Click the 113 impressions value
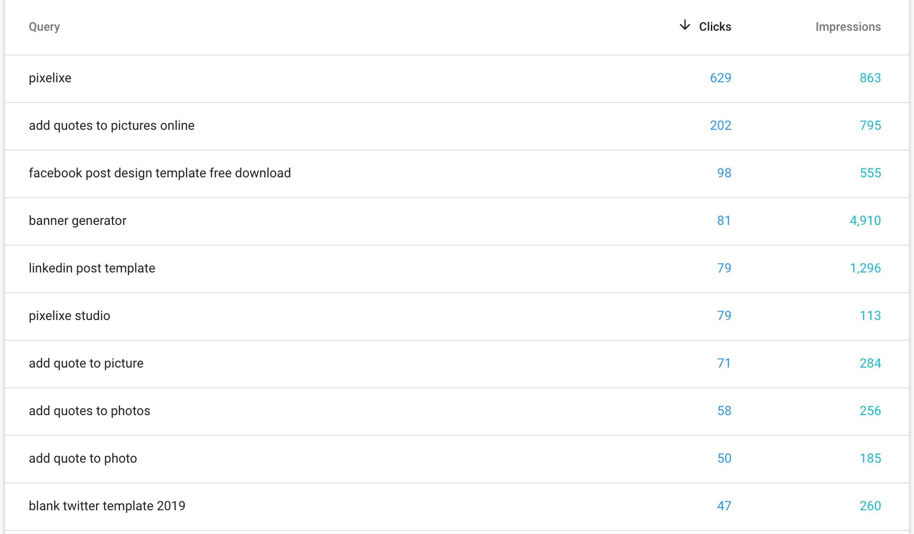 point(870,316)
